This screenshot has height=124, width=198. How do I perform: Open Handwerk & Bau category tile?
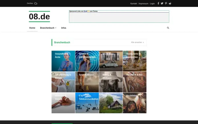tap(135, 82)
